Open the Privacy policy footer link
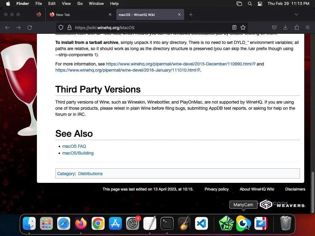315x236 pixels. tap(217, 189)
